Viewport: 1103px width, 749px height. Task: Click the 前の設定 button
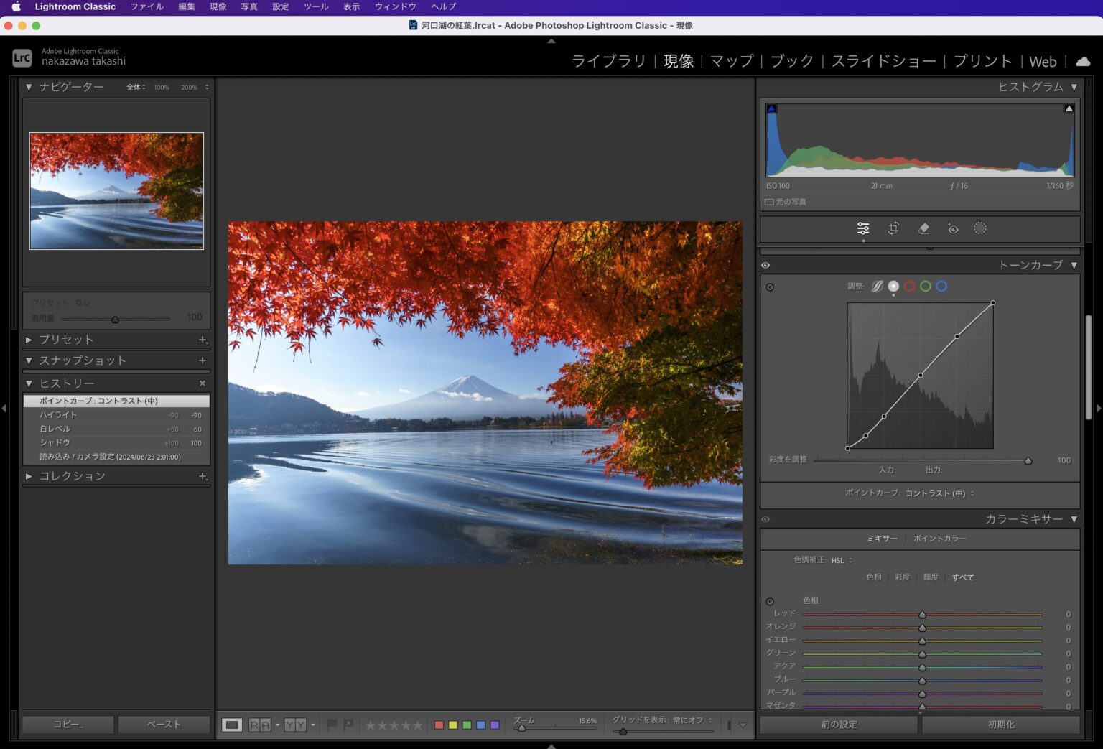[x=839, y=725]
